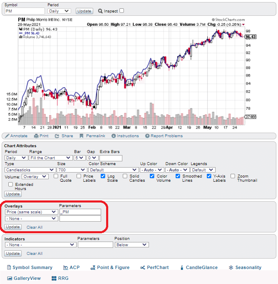Open the Volume Overlay dropdown
The image size is (278, 284).
(35, 177)
